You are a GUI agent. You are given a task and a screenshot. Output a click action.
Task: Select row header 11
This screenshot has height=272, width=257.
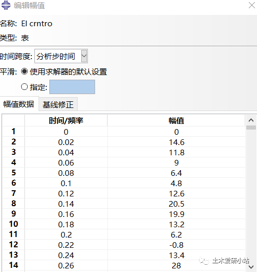(13, 234)
